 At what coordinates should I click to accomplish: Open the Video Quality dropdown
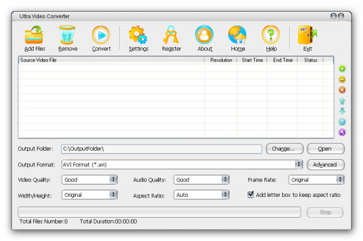click(113, 179)
